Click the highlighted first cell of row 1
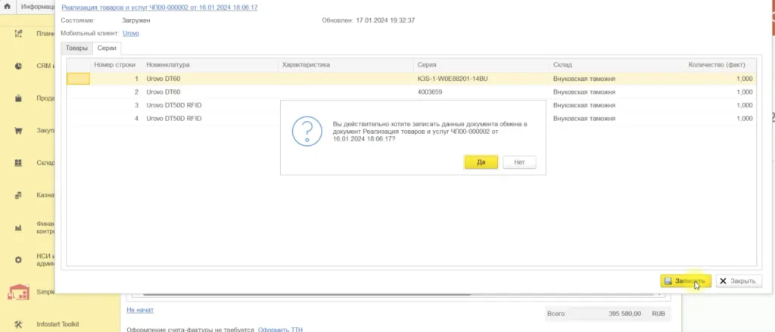Image resolution: width=775 pixels, height=332 pixels. click(x=78, y=79)
